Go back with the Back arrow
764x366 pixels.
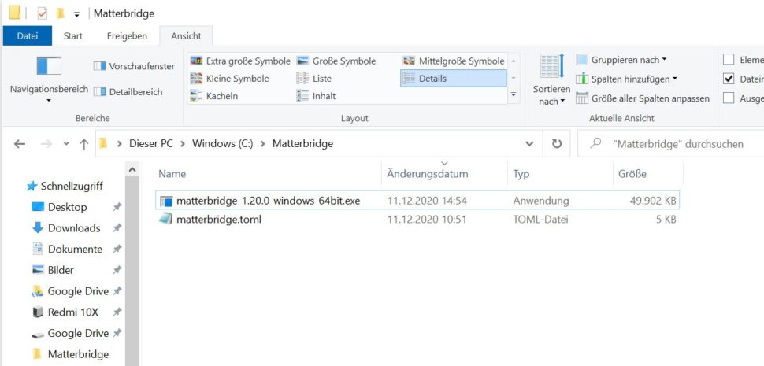point(20,143)
